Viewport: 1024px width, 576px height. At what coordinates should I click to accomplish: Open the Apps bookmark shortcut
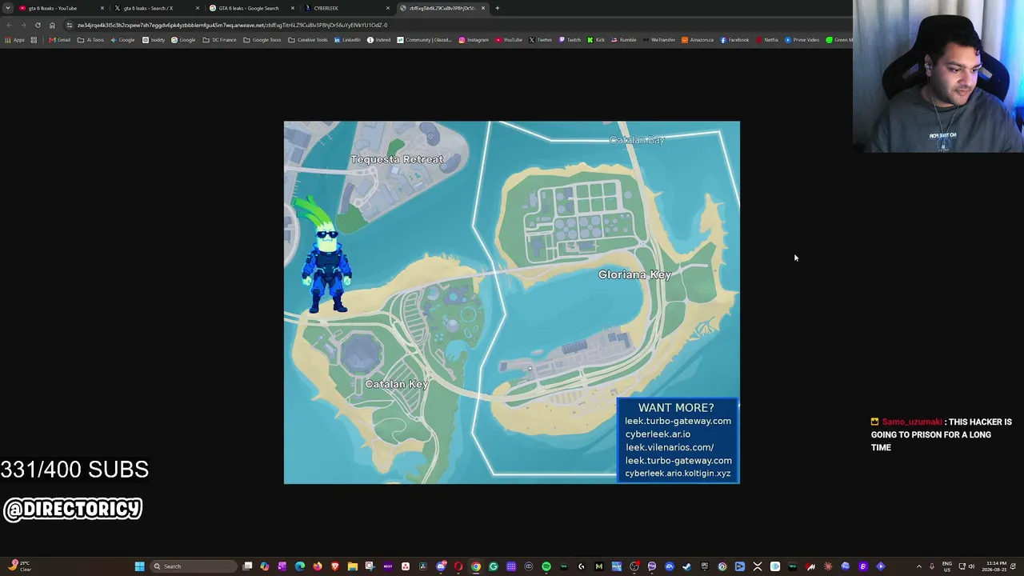(14, 40)
